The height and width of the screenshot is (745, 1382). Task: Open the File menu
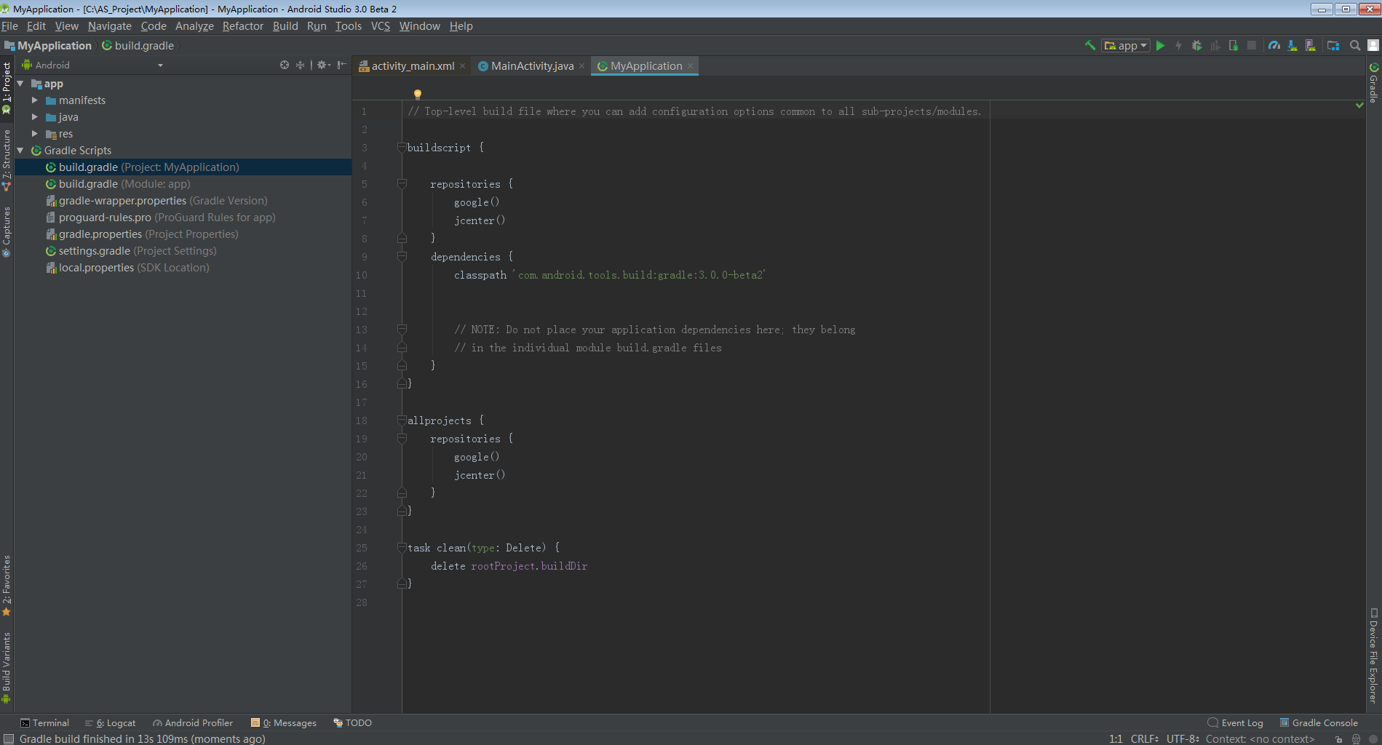click(x=10, y=26)
